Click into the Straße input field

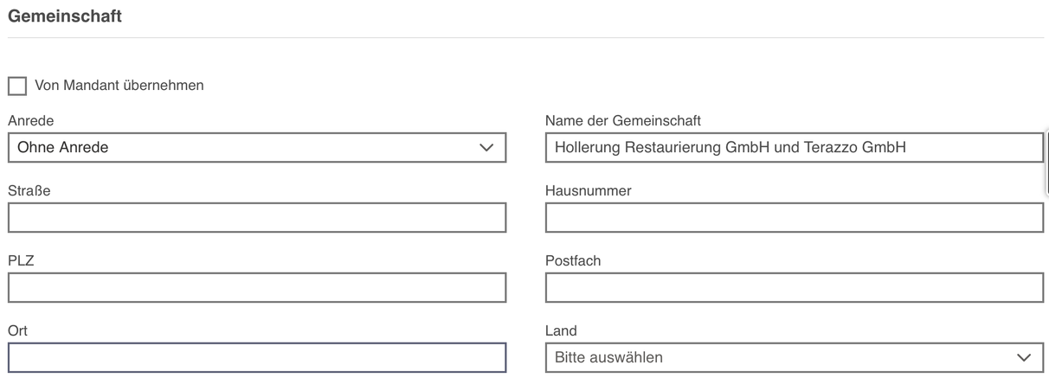[x=257, y=217]
